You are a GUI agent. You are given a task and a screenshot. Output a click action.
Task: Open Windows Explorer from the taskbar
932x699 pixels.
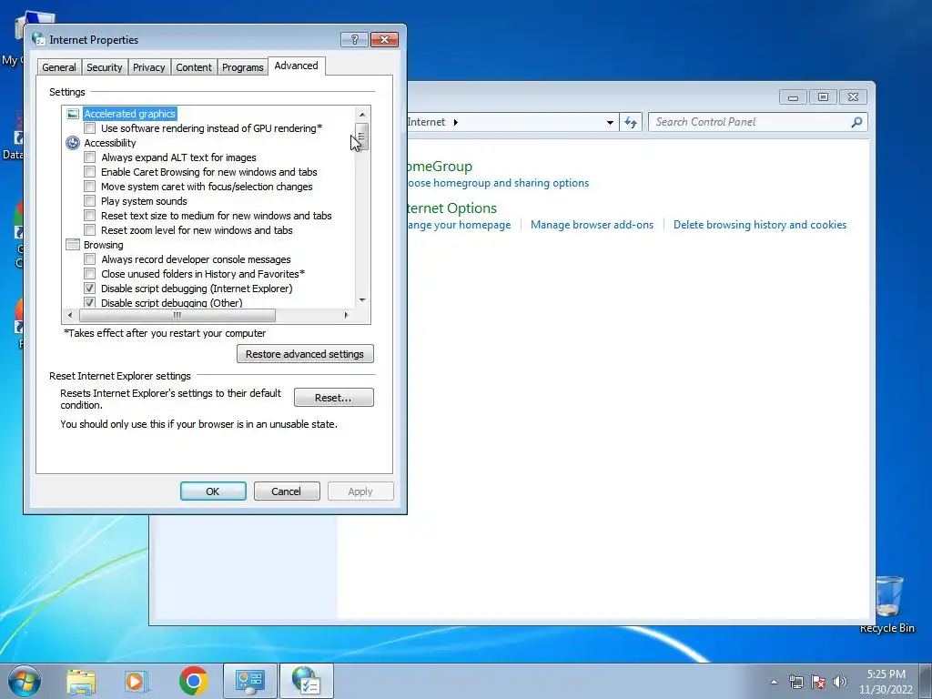pos(81,681)
